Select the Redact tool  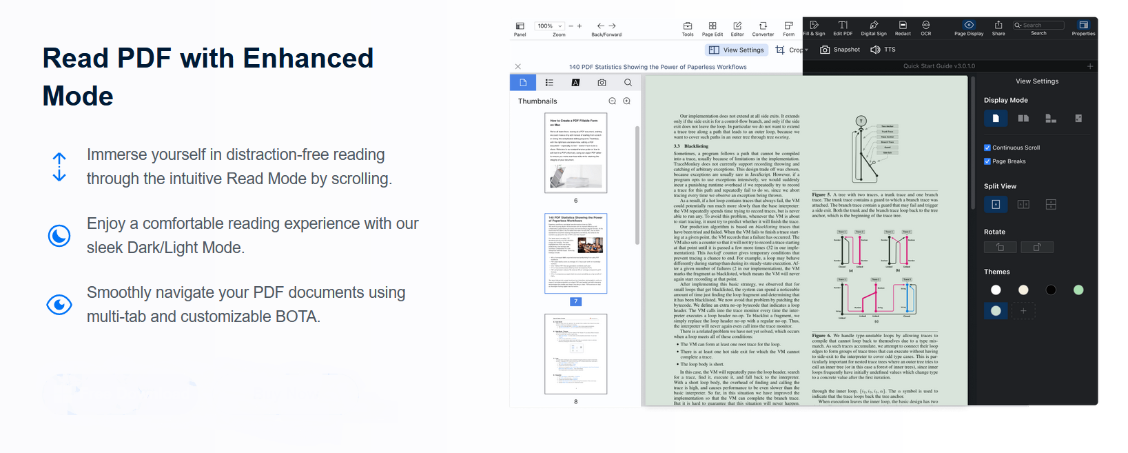(x=903, y=28)
